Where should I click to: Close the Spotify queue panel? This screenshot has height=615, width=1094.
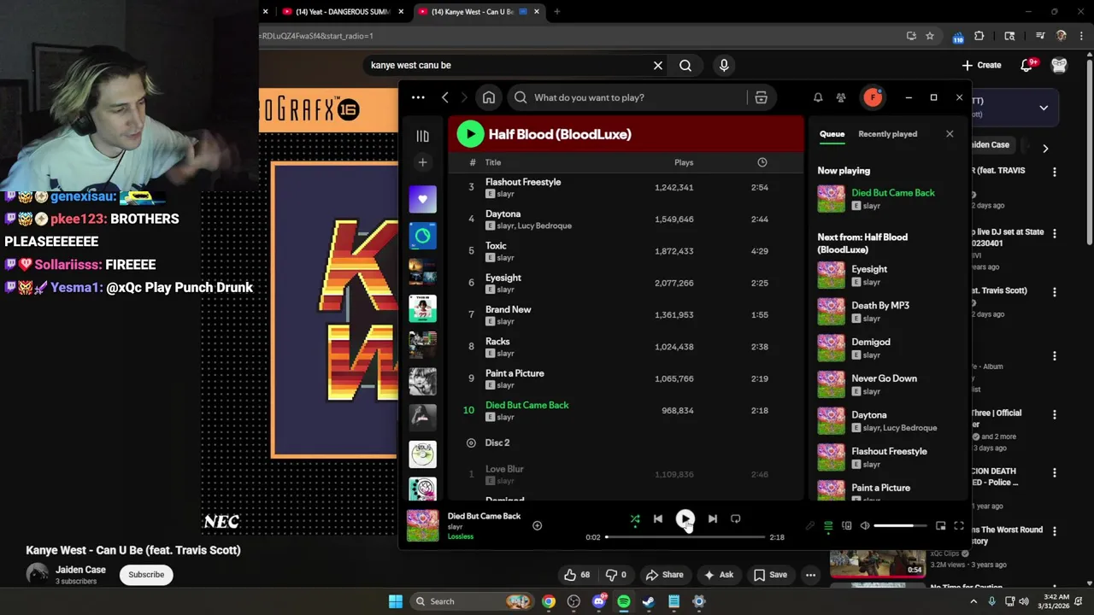[x=950, y=134]
